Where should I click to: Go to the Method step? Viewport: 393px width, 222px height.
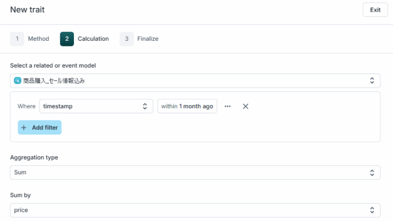(x=39, y=39)
